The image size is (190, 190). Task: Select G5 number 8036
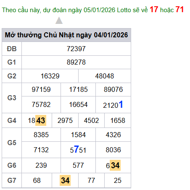tap(113, 150)
